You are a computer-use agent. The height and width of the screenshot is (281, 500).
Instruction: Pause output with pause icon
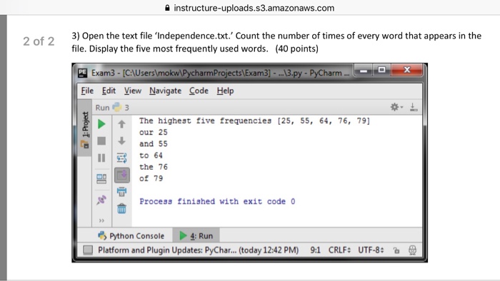point(101,158)
